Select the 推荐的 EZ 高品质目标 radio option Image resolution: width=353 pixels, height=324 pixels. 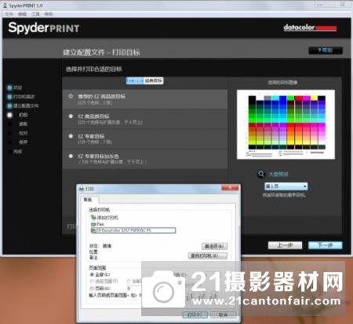[x=71, y=96]
